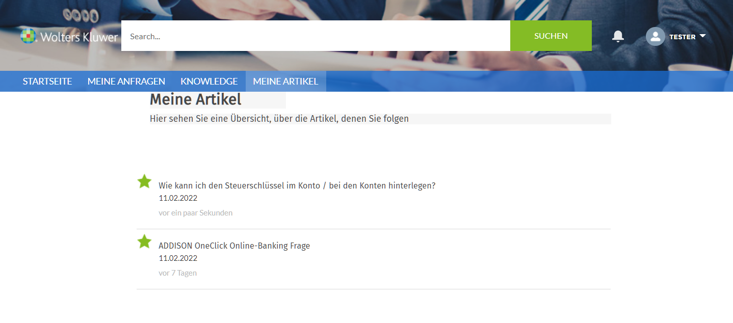This screenshot has width=733, height=323.
Task: Click the TESTER username label
Action: tap(682, 37)
